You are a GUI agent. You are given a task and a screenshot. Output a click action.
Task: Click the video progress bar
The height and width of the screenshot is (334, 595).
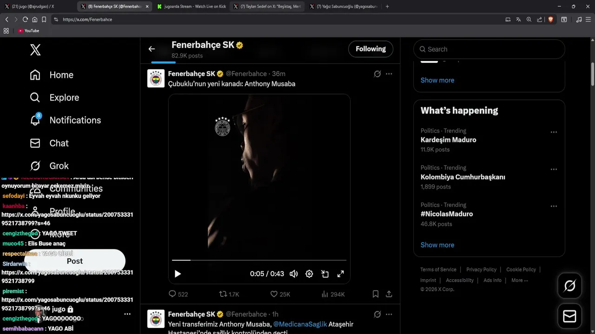tap(259, 260)
